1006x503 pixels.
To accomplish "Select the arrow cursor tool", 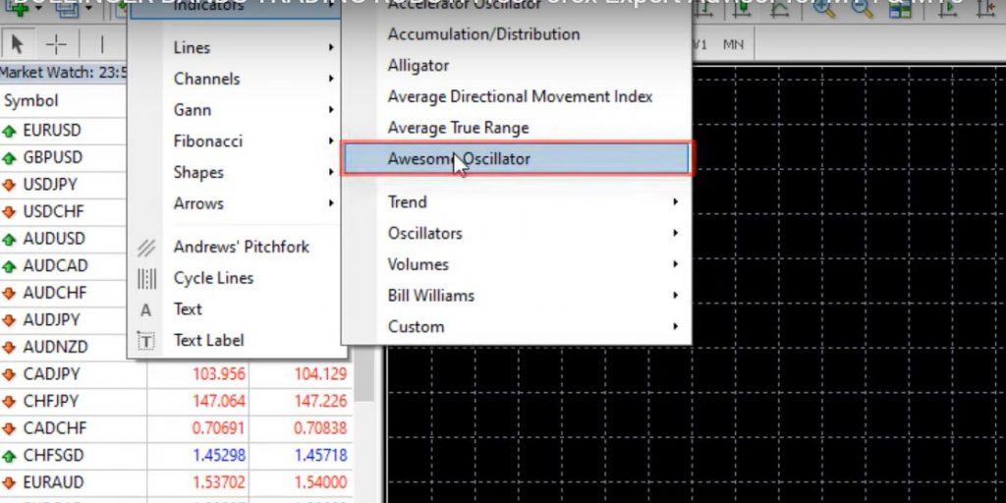I will 18,44.
